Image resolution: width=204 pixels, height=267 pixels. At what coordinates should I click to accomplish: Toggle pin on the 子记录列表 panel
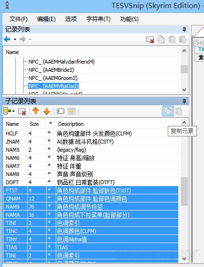pyautogui.click(x=184, y=101)
